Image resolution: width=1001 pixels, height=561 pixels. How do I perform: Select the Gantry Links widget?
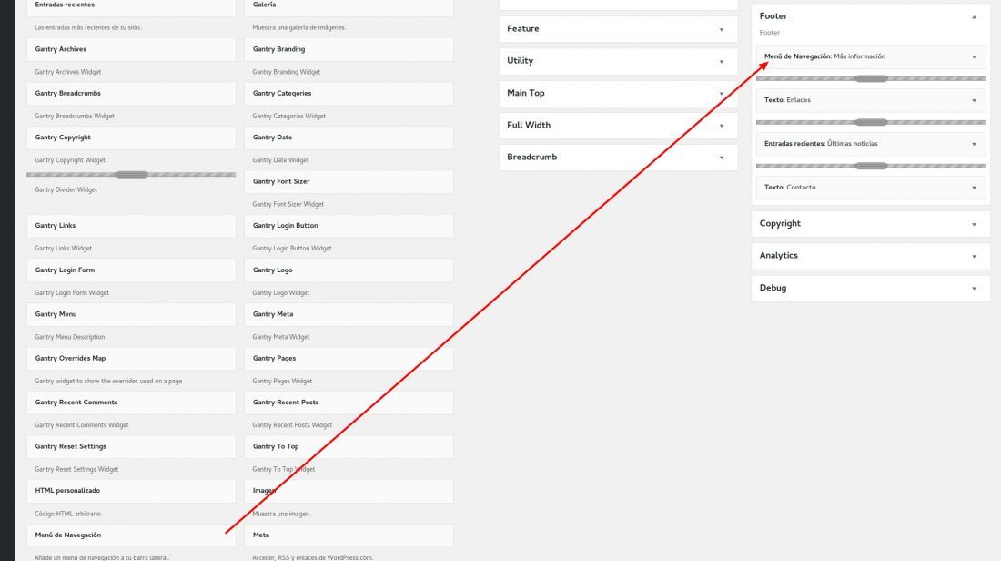[x=131, y=226]
